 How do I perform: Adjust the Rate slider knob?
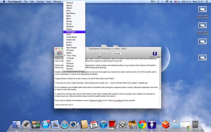(x=100, y=54)
